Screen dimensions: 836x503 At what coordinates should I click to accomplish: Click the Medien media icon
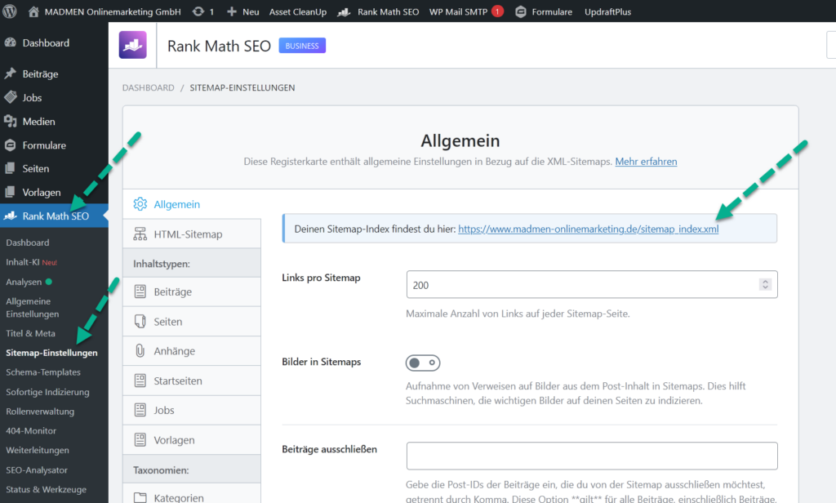[x=10, y=122]
